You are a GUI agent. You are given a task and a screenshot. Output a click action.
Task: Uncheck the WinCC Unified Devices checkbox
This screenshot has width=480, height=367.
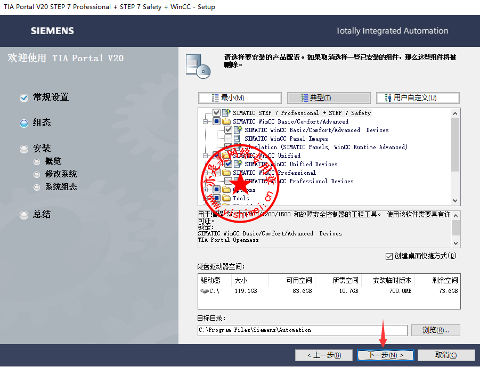pyautogui.click(x=228, y=164)
